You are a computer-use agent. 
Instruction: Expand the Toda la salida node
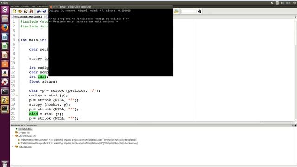pyautogui.click(x=13, y=147)
